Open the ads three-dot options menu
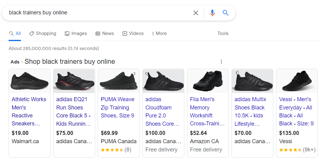 pyautogui.click(x=221, y=62)
